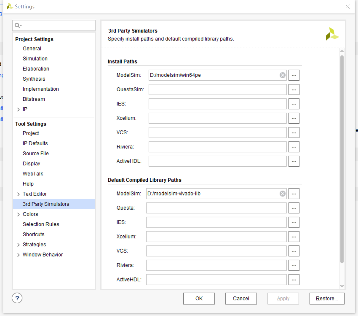Browse for VCS compiled library path

(294, 251)
